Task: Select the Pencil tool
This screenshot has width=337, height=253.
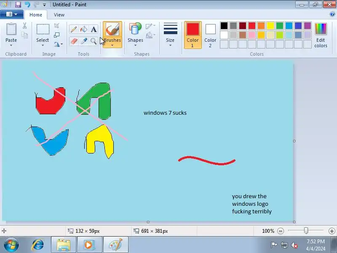Action: point(73,29)
